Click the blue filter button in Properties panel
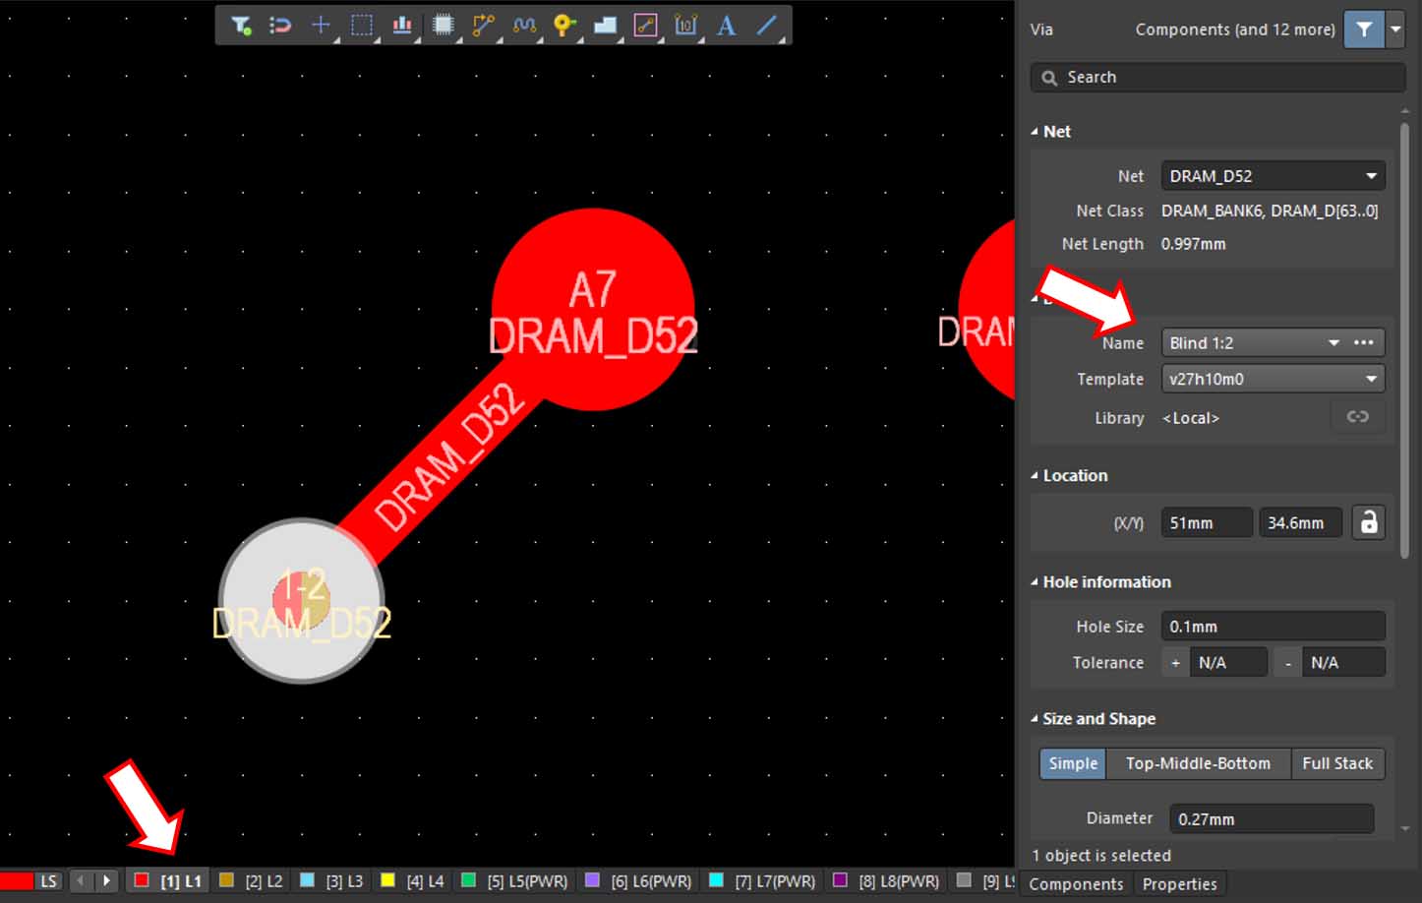Image resolution: width=1422 pixels, height=903 pixels. click(1363, 30)
